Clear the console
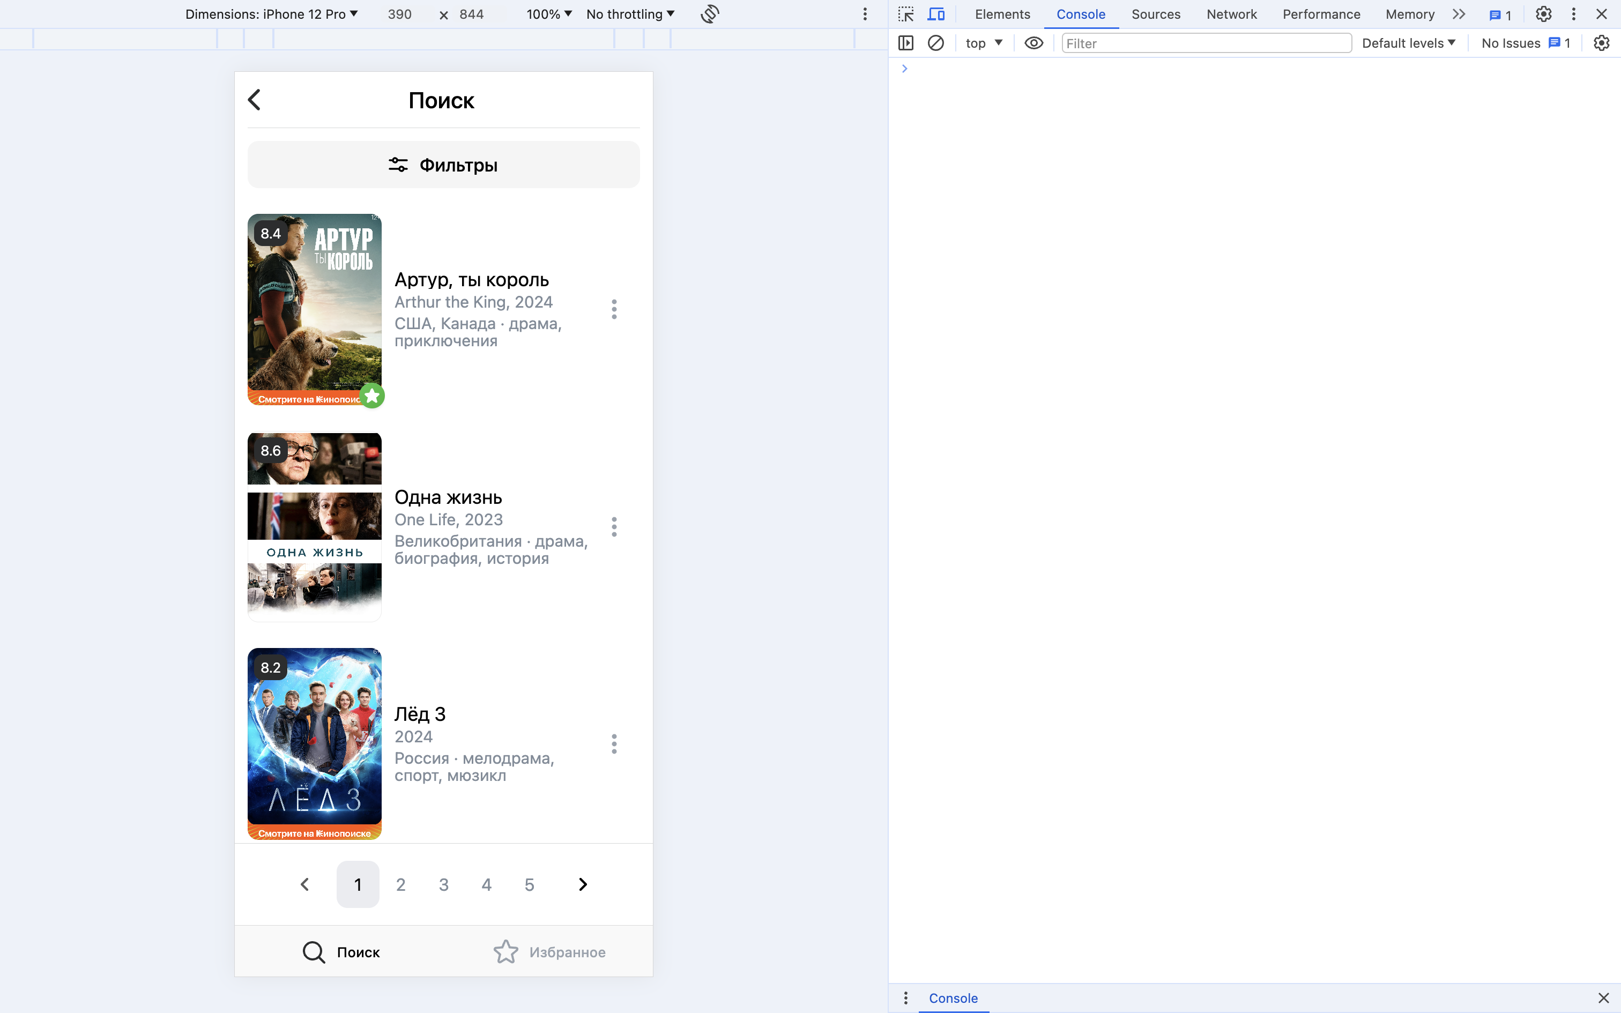1621x1013 pixels. tap(936, 43)
